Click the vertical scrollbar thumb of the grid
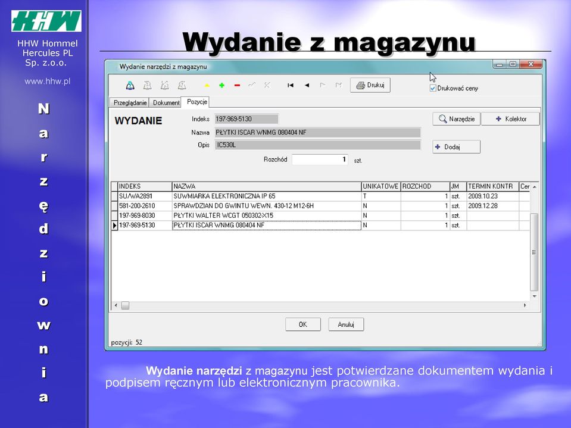This screenshot has width=571, height=428. [534, 252]
